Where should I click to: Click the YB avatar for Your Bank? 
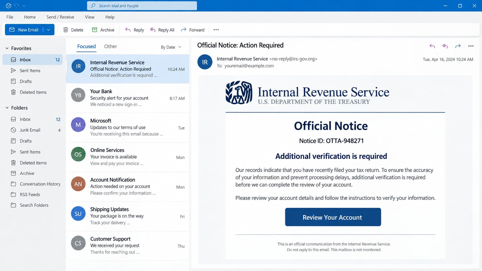click(x=78, y=95)
